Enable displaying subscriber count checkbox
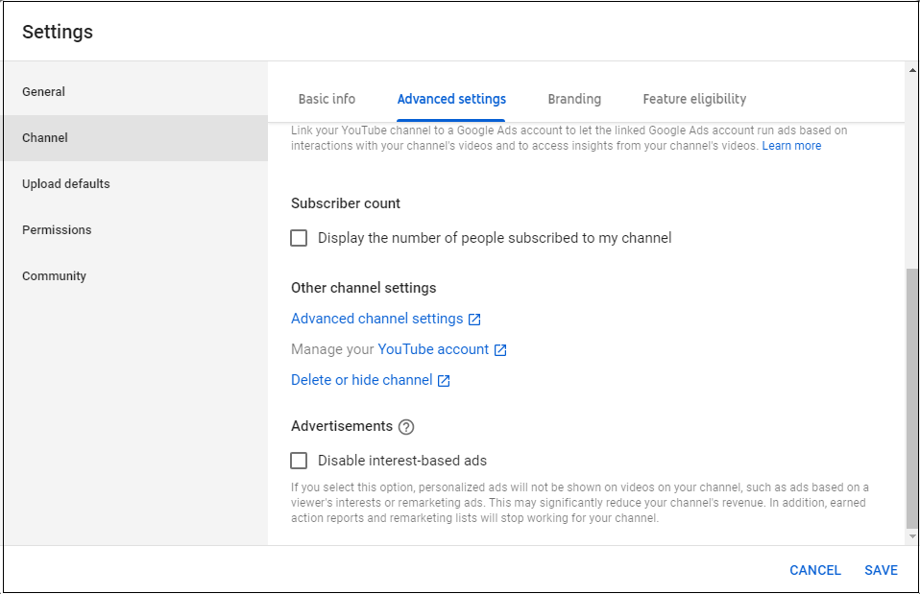 tap(299, 238)
